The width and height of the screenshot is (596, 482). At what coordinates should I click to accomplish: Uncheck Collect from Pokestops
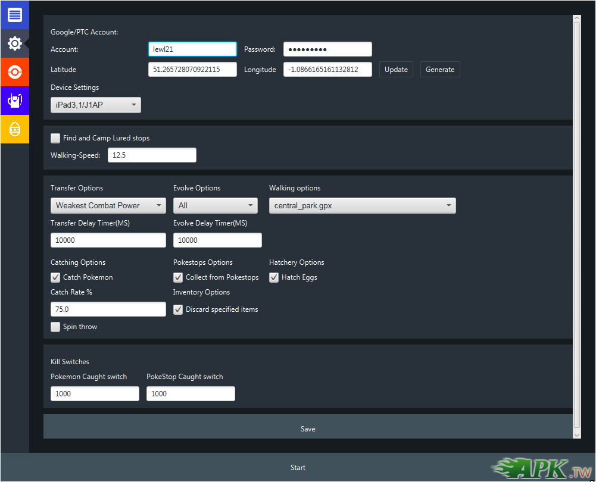coord(178,277)
